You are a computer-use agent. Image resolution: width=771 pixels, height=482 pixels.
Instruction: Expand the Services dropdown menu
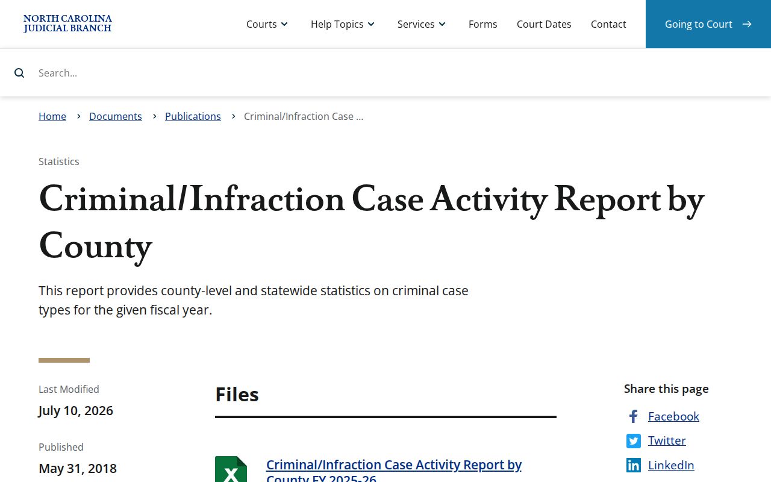[x=422, y=24]
